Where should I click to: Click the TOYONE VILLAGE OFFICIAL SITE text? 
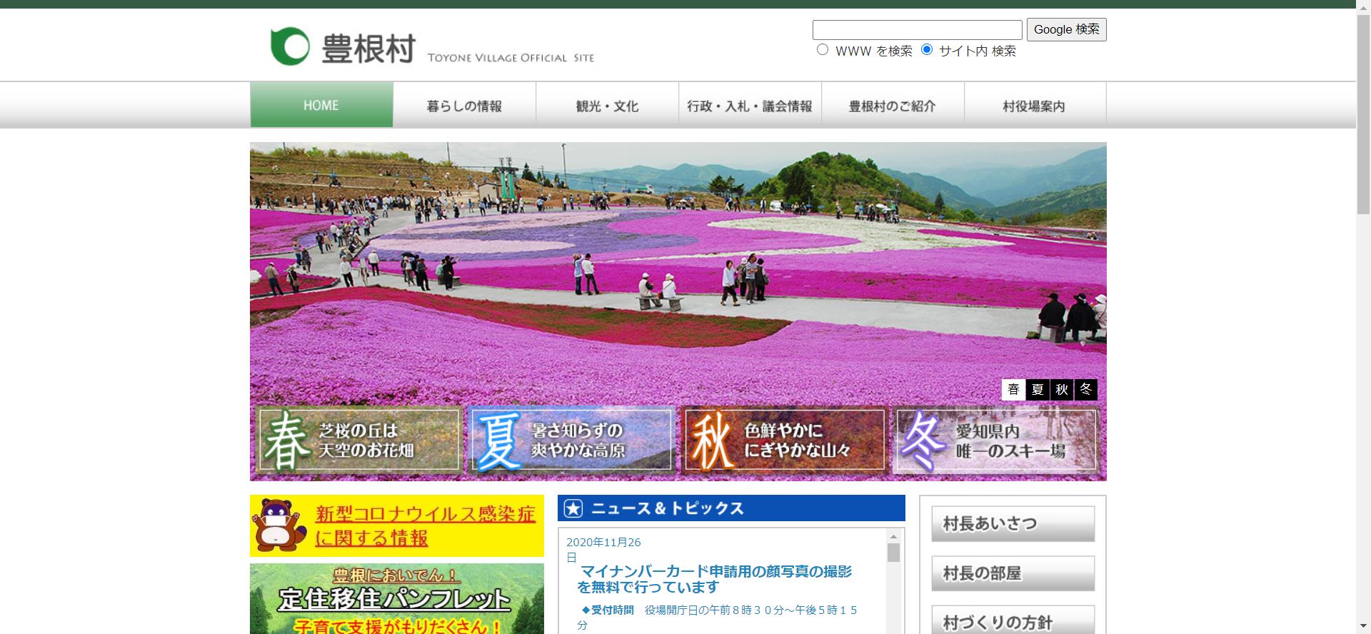tap(511, 58)
